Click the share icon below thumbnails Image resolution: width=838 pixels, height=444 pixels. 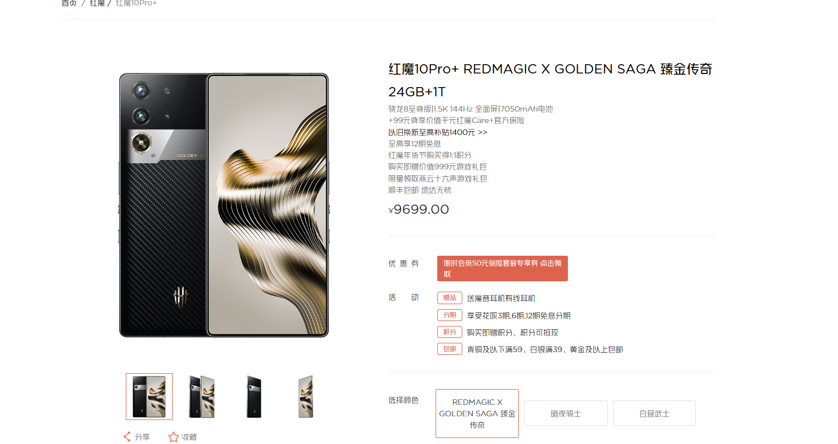click(127, 436)
